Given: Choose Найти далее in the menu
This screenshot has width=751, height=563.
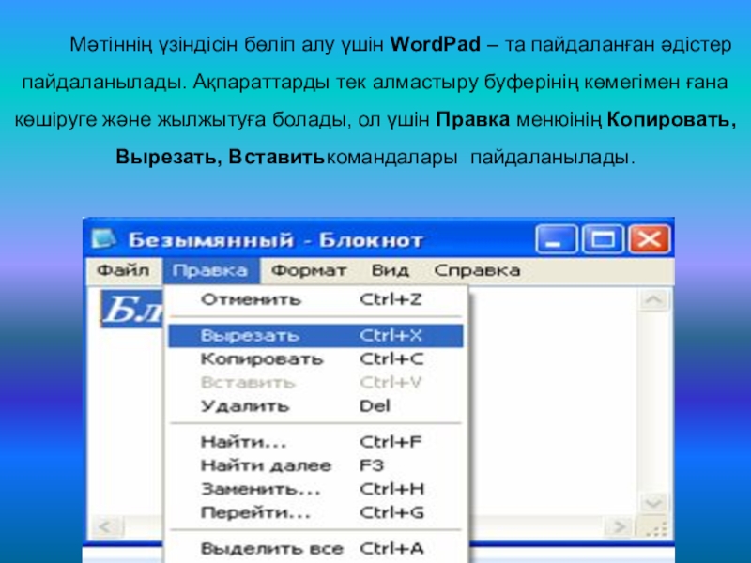Looking at the screenshot, I should pos(315,465).
